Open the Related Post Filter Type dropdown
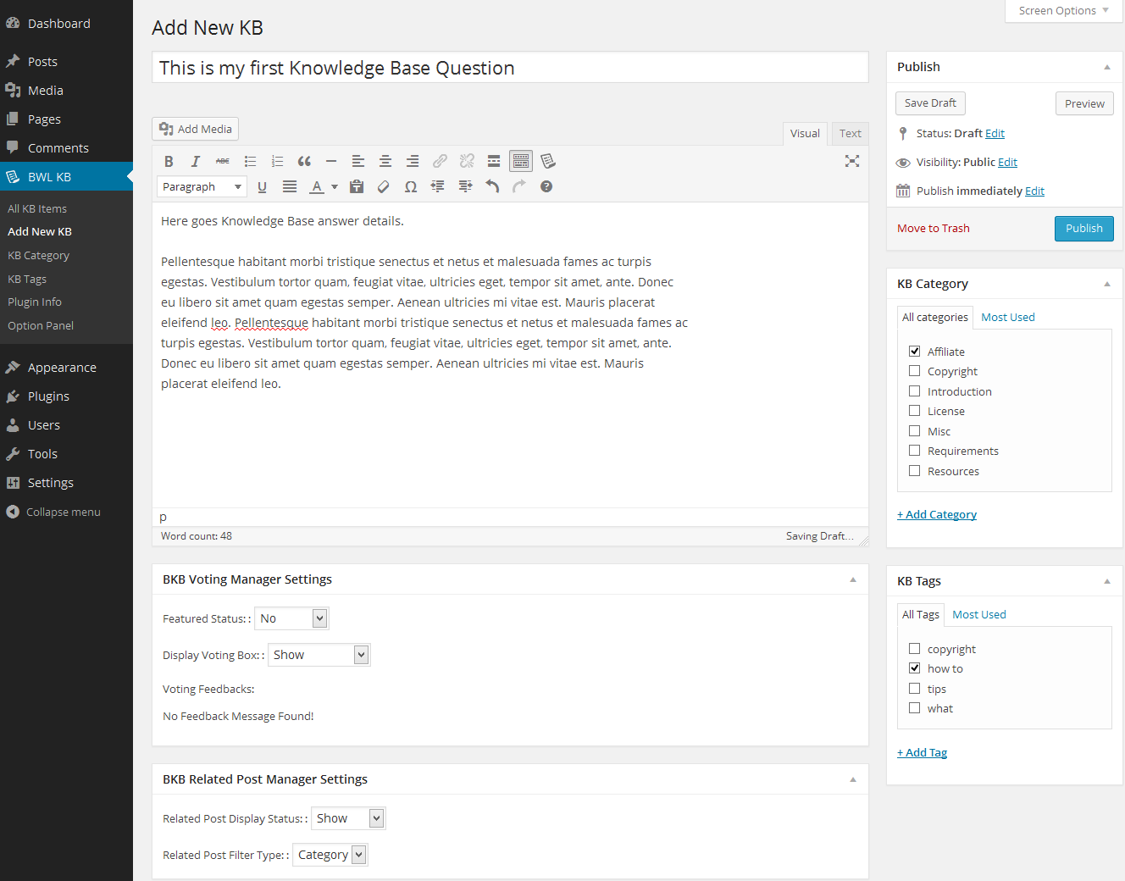 click(330, 854)
